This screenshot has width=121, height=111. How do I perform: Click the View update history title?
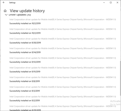(x=27, y=11)
